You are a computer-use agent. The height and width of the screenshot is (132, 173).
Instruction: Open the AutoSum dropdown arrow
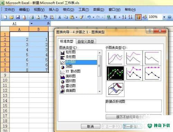119,17
